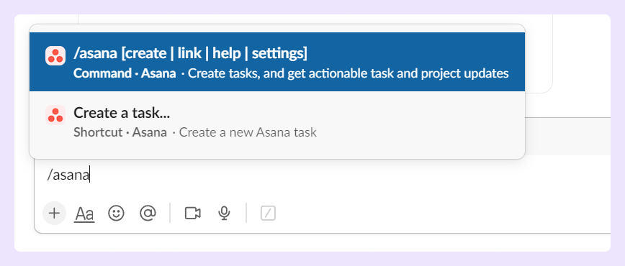Click the word create in the /asana command
The height and width of the screenshot is (266, 625).
coord(145,53)
